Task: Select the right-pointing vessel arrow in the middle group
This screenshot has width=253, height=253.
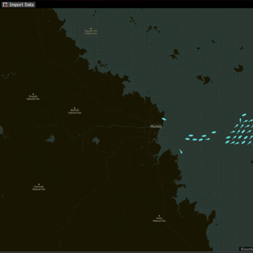Action: click(207, 139)
